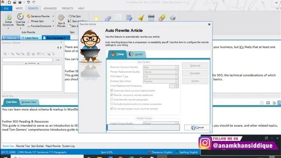Open the System Log bottom tab
This screenshot has height=158, width=281.
coord(68,146)
